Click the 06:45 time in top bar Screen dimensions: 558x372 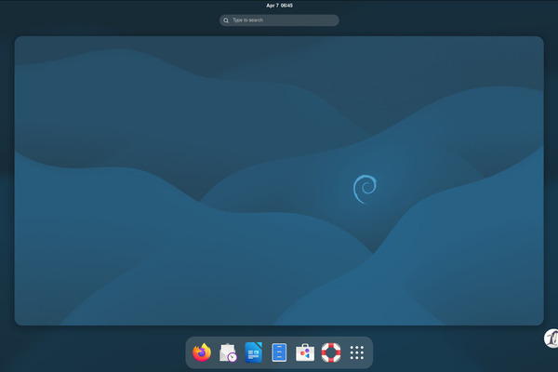tap(287, 6)
